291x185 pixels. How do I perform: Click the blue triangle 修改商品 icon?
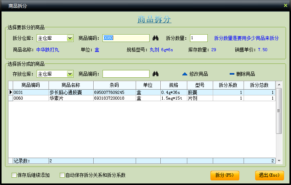point(185,74)
